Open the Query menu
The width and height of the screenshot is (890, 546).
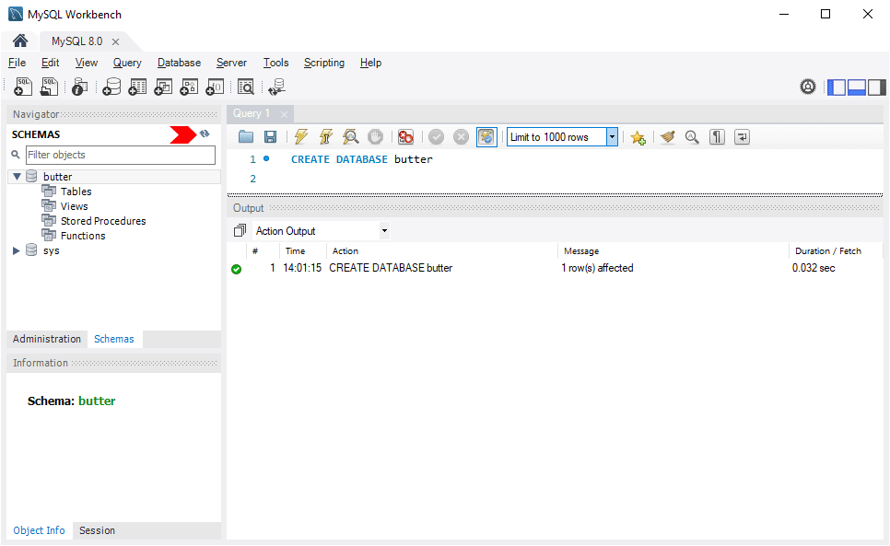[x=127, y=63]
